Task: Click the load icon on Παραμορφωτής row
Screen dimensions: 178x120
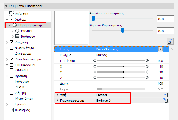Action: (x=165, y=101)
